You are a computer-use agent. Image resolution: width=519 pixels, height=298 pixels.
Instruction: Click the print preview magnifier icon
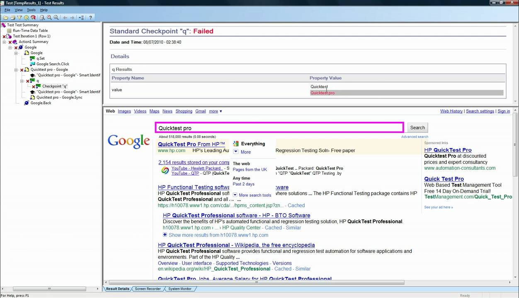[42, 17]
